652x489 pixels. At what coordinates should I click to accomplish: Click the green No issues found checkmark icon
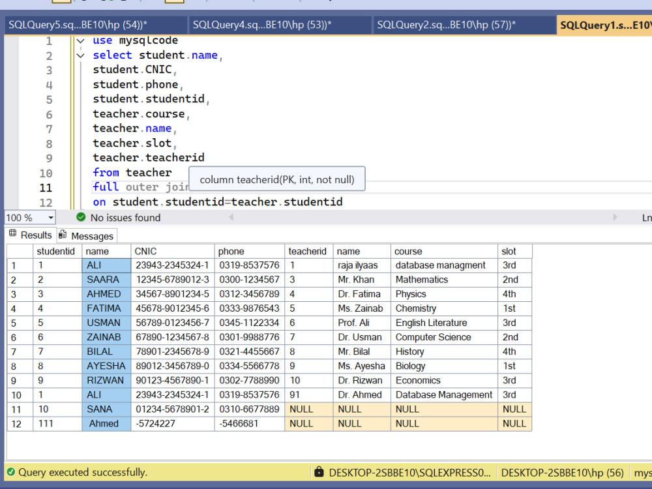point(81,217)
